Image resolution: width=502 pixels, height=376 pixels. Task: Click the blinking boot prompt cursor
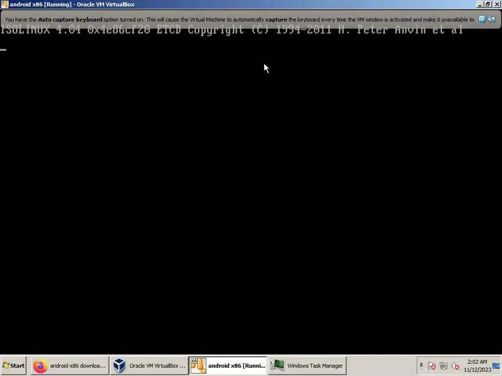coord(3,50)
